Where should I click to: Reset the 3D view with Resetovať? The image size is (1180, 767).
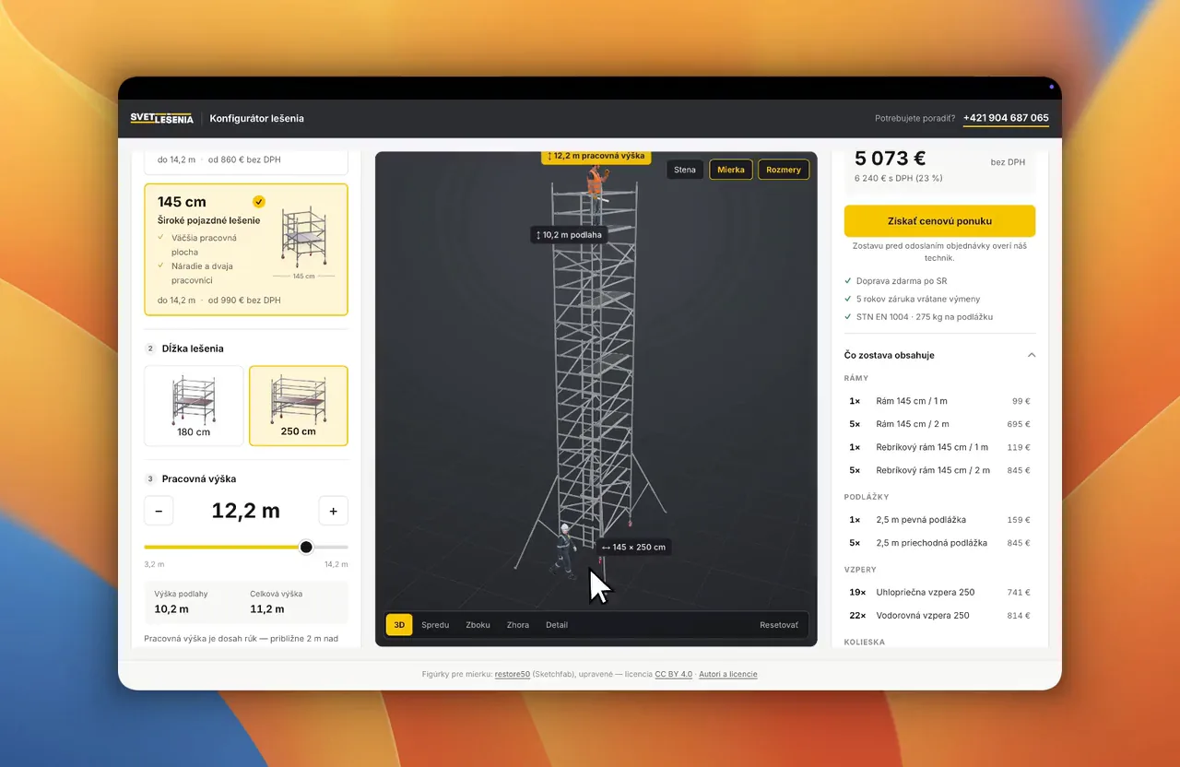coord(779,625)
